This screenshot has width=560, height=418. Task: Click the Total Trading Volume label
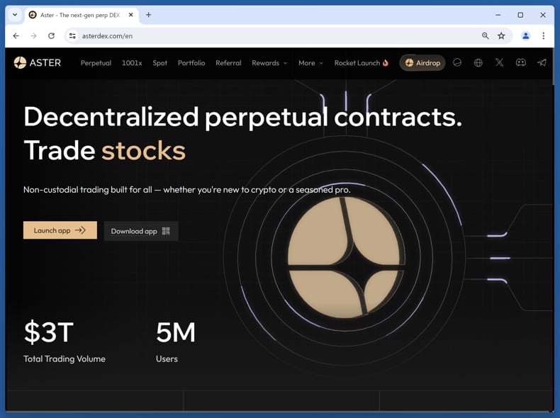pos(65,358)
